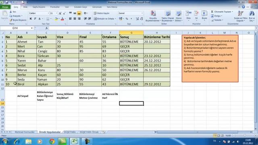
Task: Click the Windows Start orb
Action: pos(5,141)
